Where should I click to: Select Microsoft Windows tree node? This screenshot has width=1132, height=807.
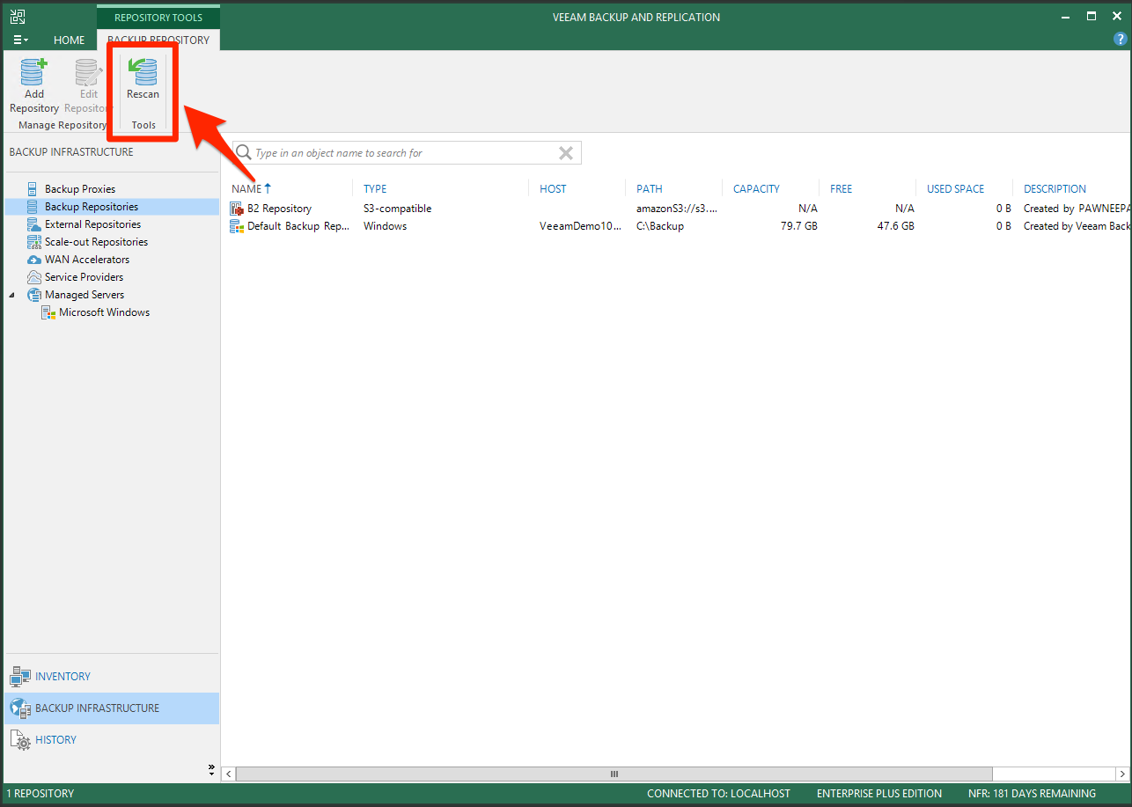point(104,312)
